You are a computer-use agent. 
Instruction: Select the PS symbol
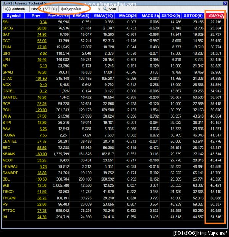pos(5,204)
